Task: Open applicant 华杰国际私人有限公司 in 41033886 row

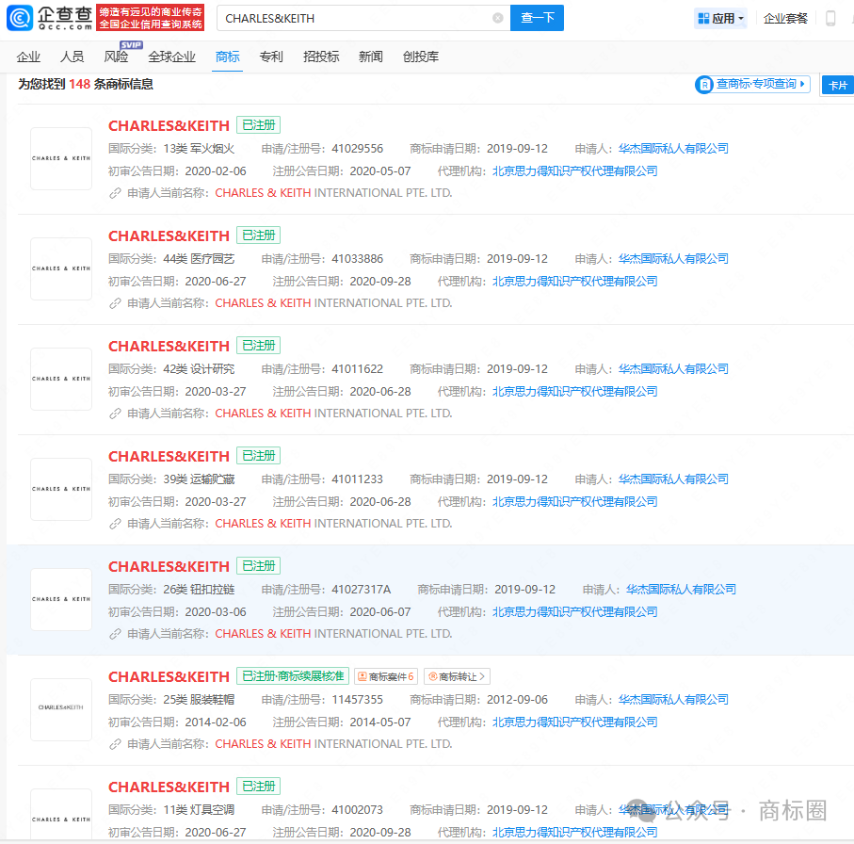Action: click(673, 258)
